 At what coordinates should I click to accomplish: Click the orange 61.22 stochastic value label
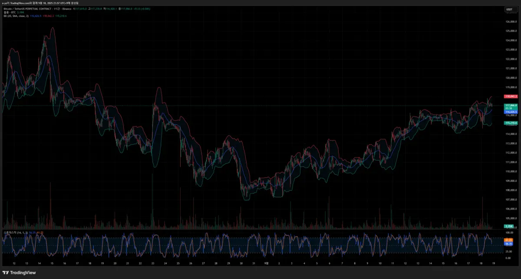pyautogui.click(x=509, y=240)
